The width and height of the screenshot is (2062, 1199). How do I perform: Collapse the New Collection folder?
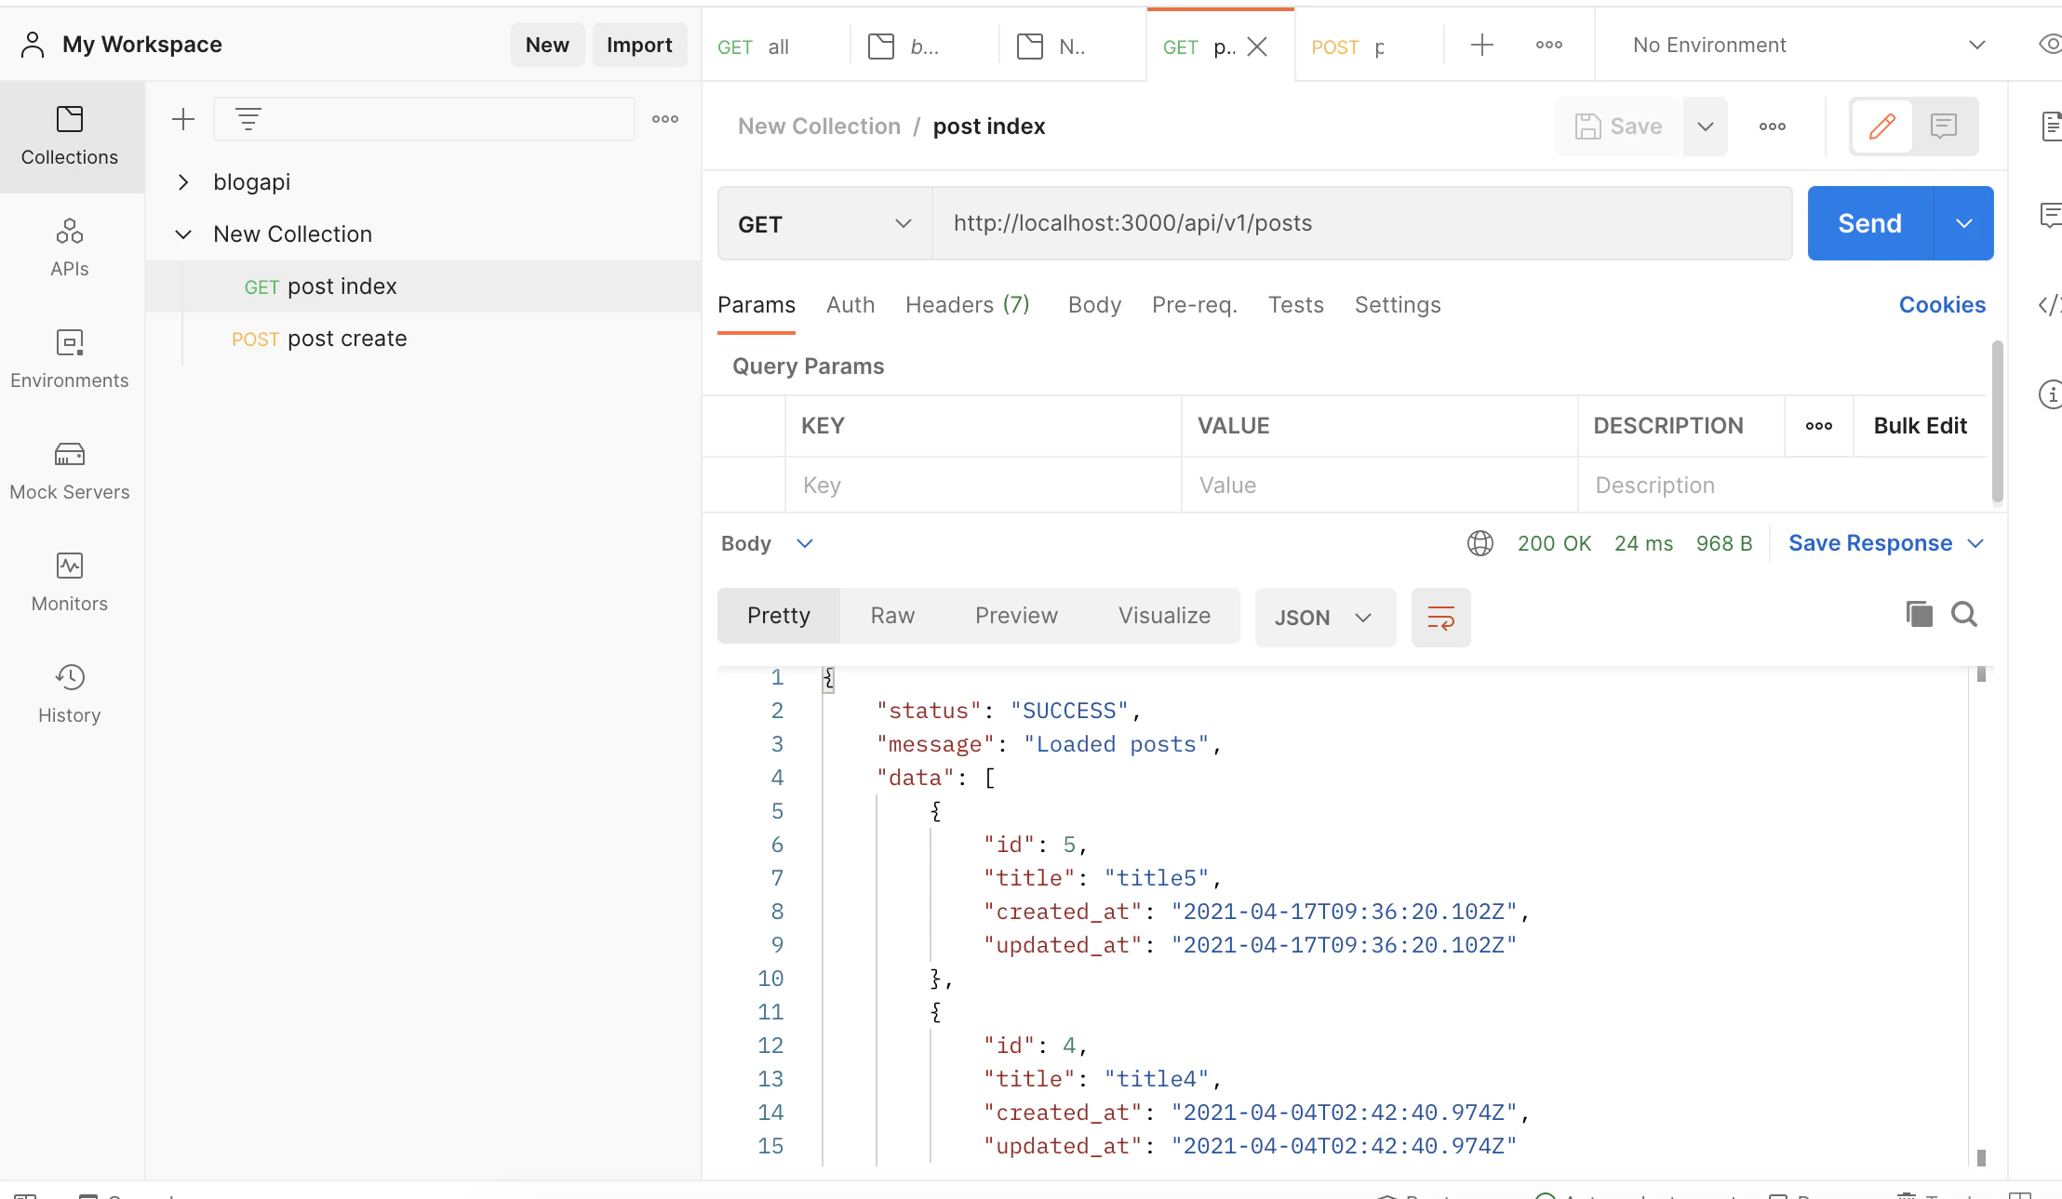pos(183,234)
